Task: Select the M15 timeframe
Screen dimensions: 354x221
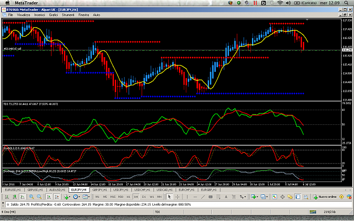Action: pyautogui.click(x=113, y=197)
